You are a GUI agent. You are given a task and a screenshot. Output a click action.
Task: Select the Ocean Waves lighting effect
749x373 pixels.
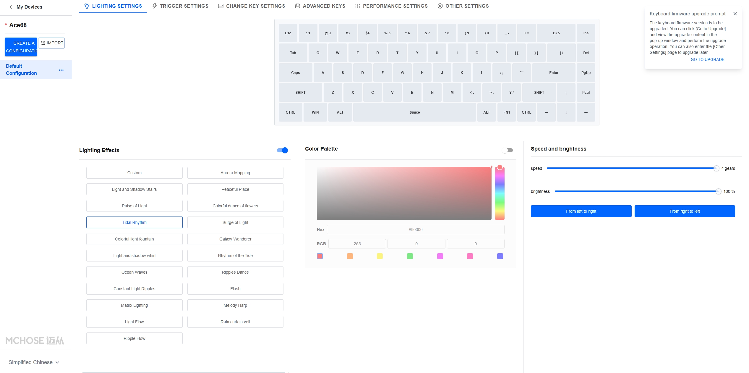pyautogui.click(x=134, y=272)
